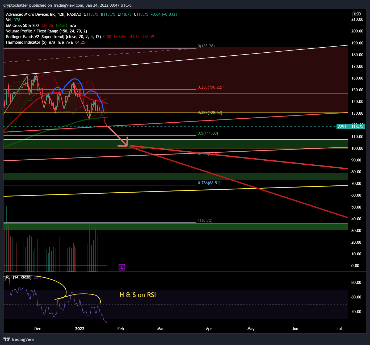Open the TradingView logo at bottom left
Viewport: 370px width, 345px height.
(19, 339)
